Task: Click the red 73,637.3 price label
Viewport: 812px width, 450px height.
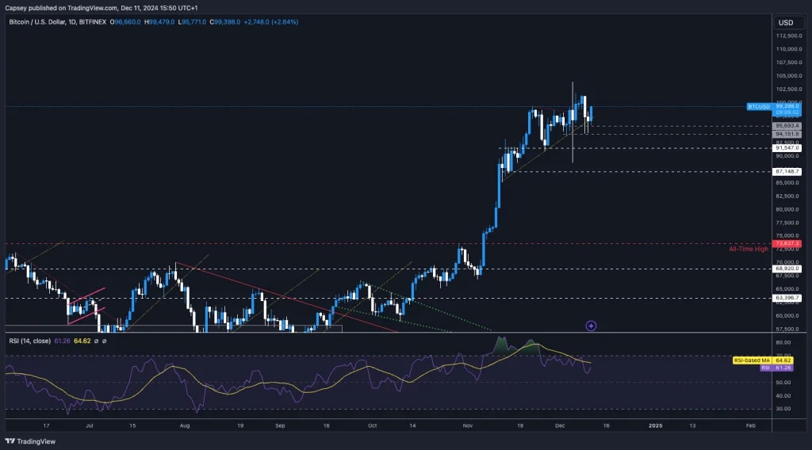Action: coord(786,243)
